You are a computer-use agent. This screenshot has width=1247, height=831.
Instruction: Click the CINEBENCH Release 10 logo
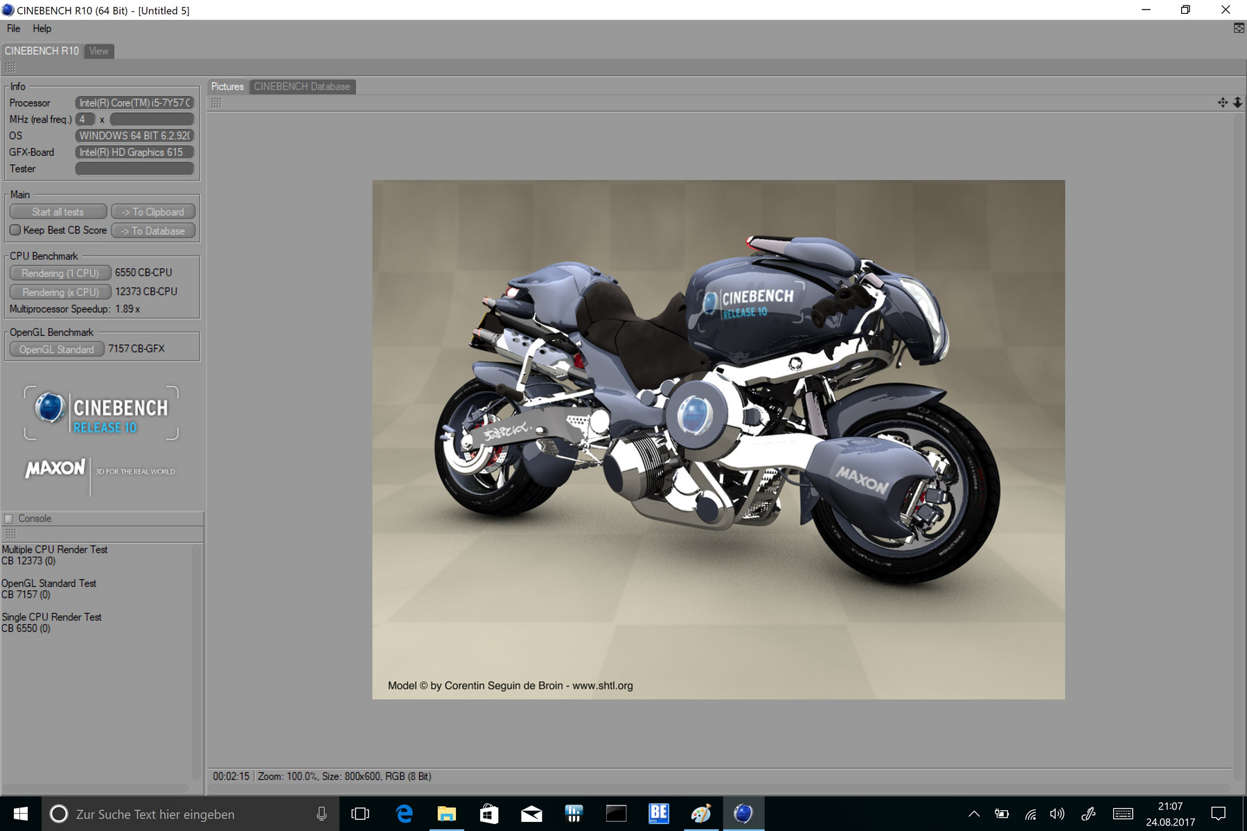(x=101, y=413)
